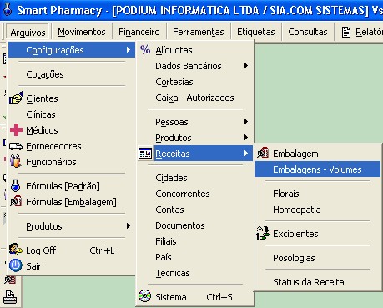Screen dimensions: 383x308
Task: Select Posologias from the submenu
Action: point(294,258)
